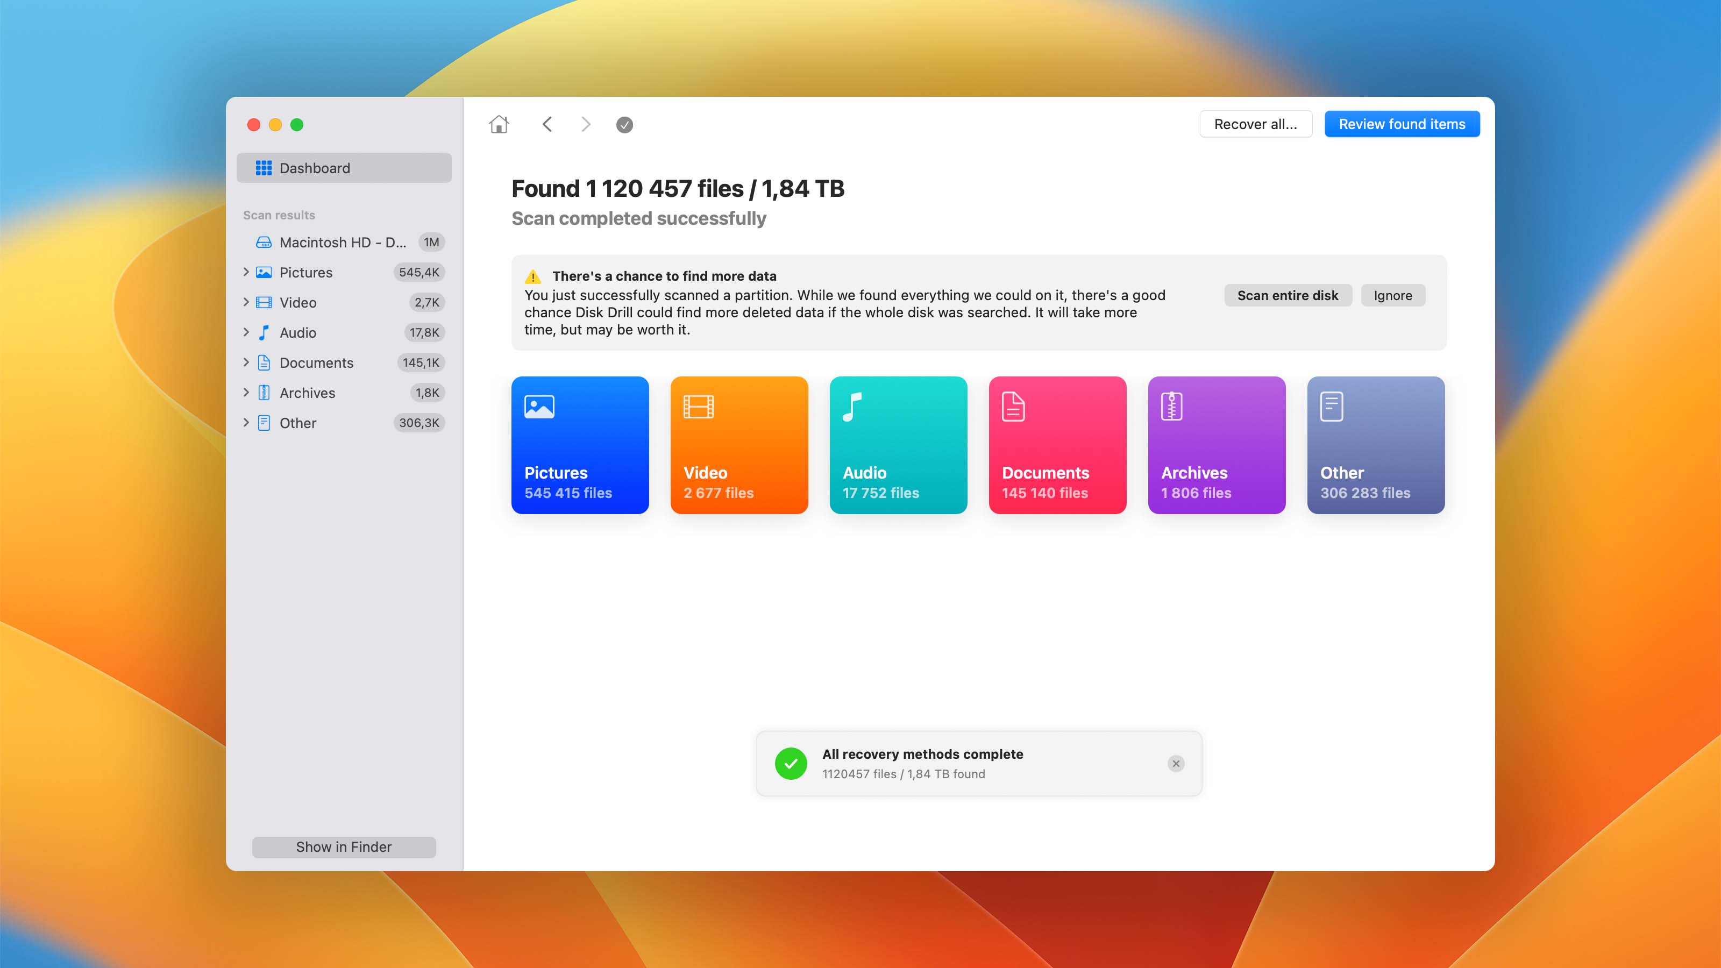Expand the Archives category in sidebar
Image resolution: width=1721 pixels, height=968 pixels.
coord(246,392)
